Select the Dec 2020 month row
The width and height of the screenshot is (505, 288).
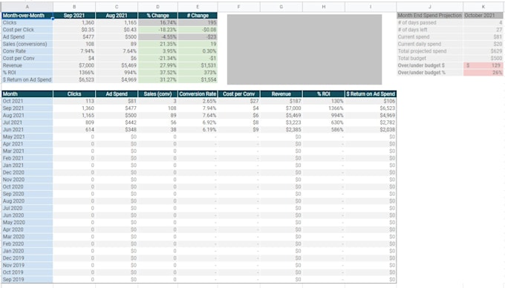[x=27, y=172]
